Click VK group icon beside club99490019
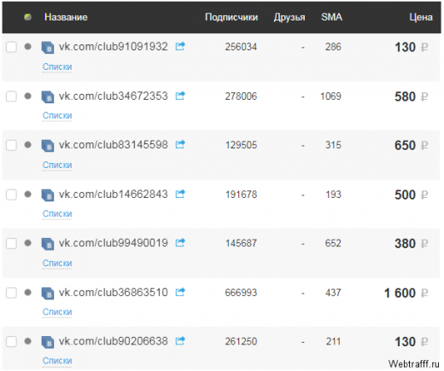Image resolution: width=444 pixels, height=371 pixels. [48, 244]
